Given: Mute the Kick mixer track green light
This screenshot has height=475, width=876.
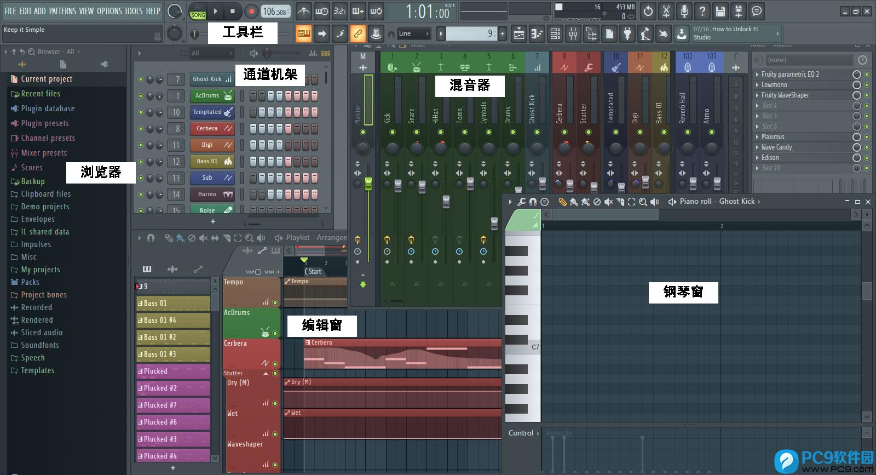Looking at the screenshot, I should click(393, 132).
